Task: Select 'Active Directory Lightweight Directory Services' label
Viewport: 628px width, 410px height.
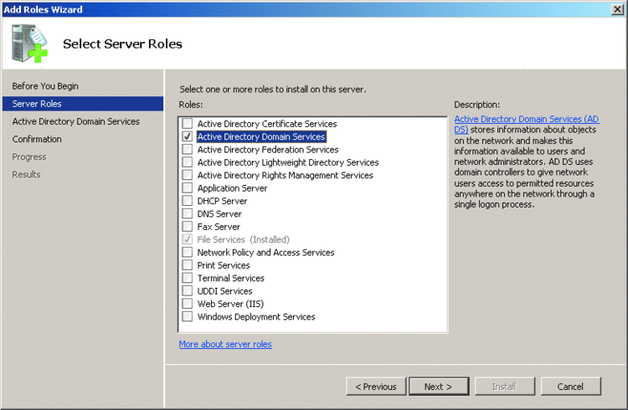Action: (287, 162)
